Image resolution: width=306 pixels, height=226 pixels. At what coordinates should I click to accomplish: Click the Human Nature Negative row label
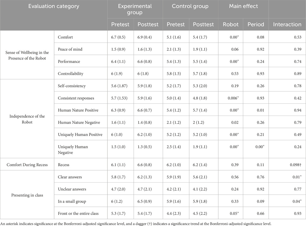[79, 122]
